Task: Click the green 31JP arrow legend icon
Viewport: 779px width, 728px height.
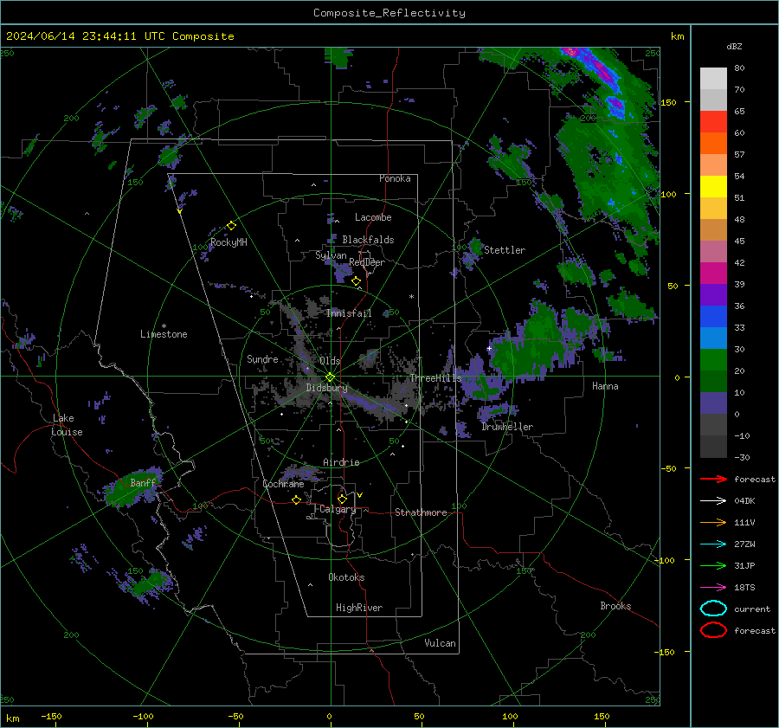Action: [x=713, y=565]
